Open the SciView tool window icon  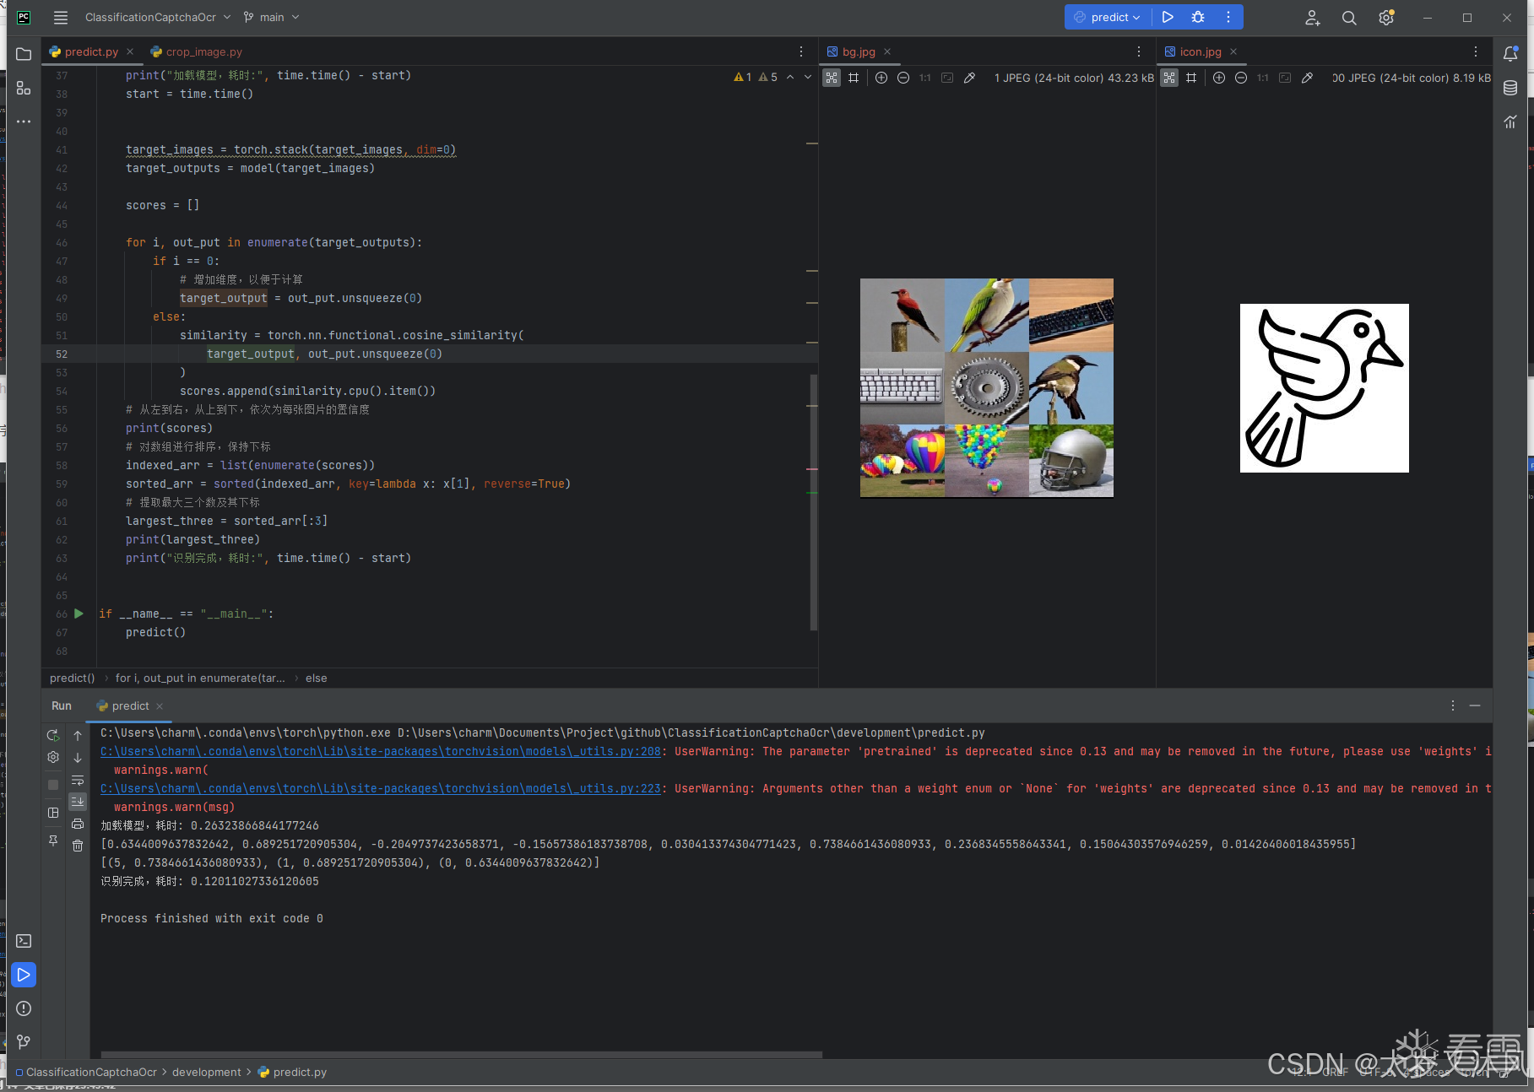click(1510, 122)
